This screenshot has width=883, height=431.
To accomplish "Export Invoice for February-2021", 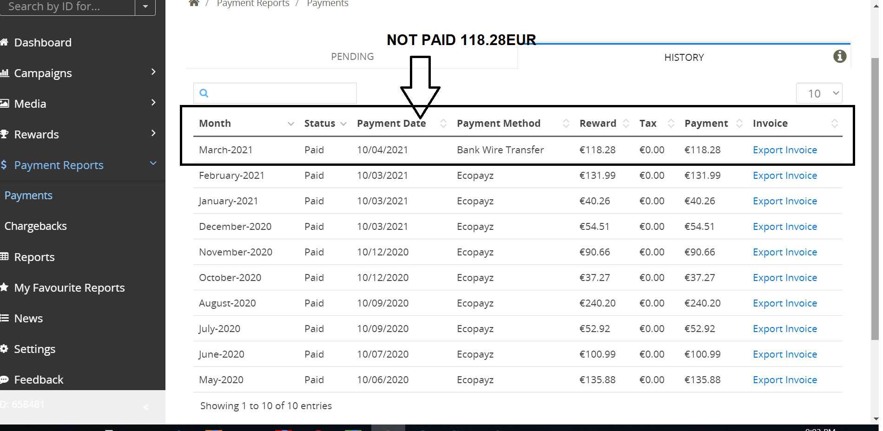I will [785, 175].
